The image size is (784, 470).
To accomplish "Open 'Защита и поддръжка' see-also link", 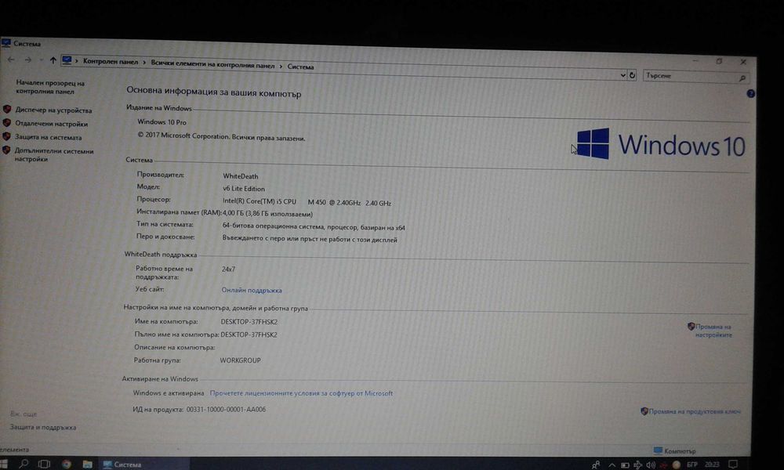I will pyautogui.click(x=43, y=427).
